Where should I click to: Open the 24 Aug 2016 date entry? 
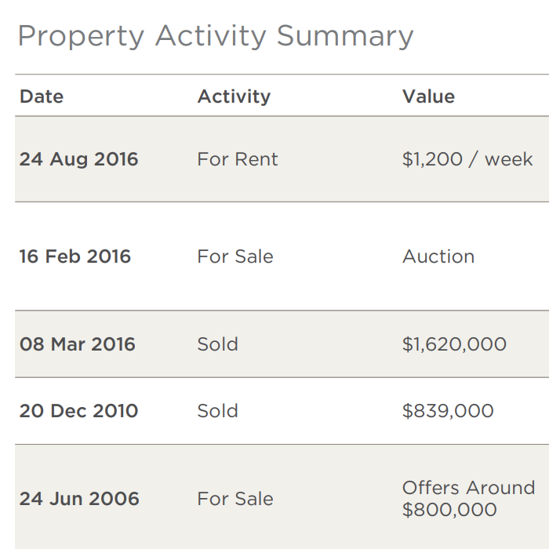tap(78, 160)
